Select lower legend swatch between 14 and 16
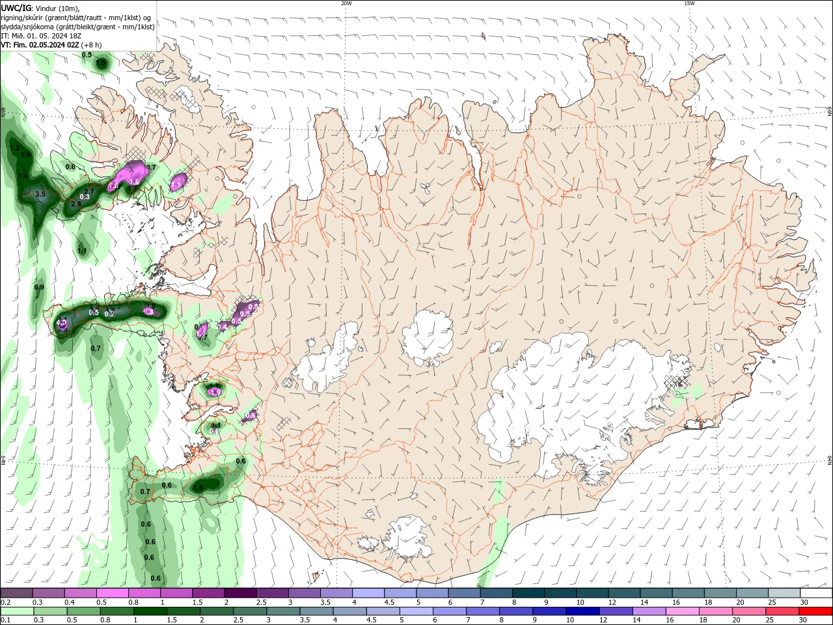This screenshot has height=625, width=833. coord(649,611)
